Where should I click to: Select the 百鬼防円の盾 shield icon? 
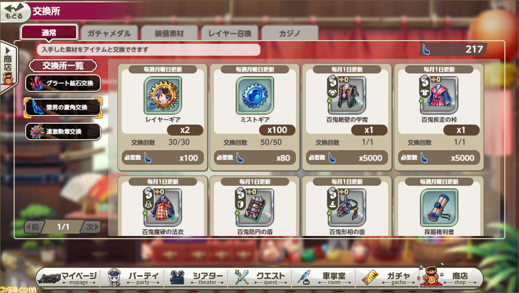(254, 208)
